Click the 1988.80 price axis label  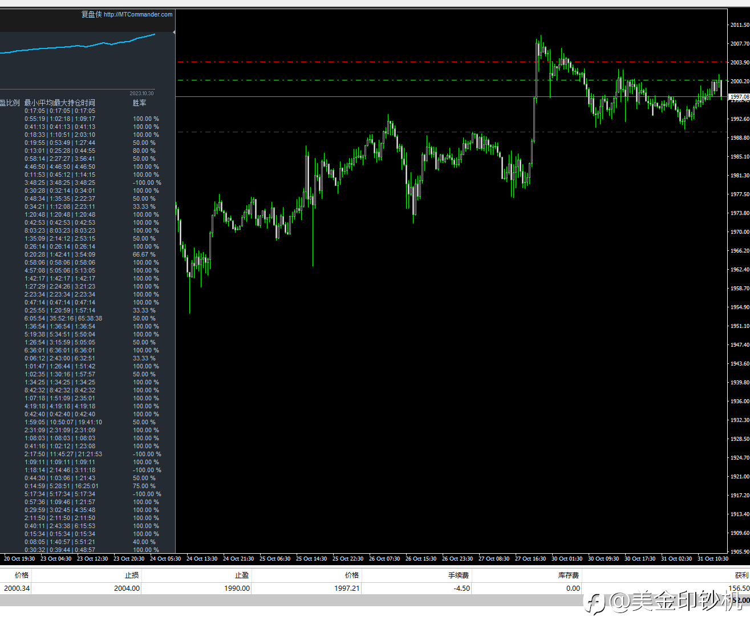pyautogui.click(x=740, y=137)
